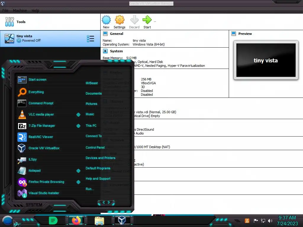Viewport: 303px width, 227px height.
Task: Click the Action Center flag icon
Action: (256, 220)
